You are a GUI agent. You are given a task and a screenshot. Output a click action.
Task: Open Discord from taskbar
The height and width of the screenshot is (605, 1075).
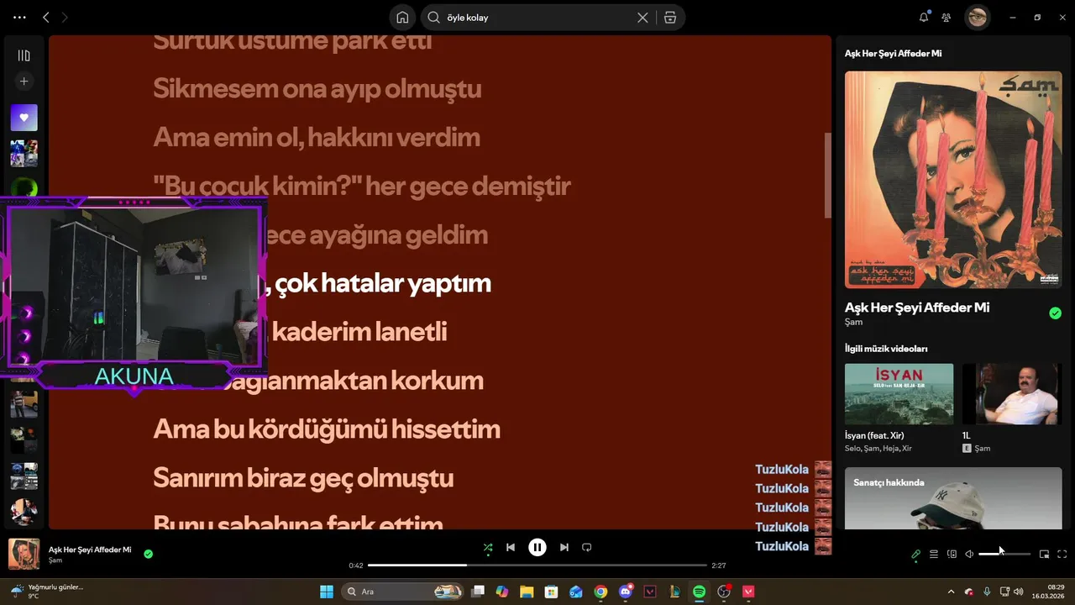pyautogui.click(x=625, y=592)
